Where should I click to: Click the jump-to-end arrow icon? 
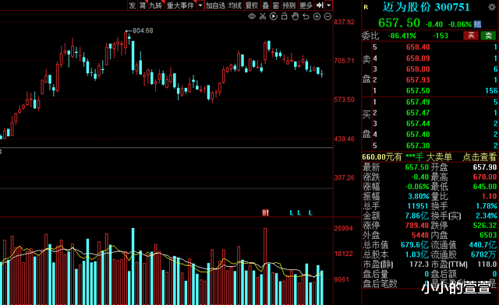click(320, 5)
